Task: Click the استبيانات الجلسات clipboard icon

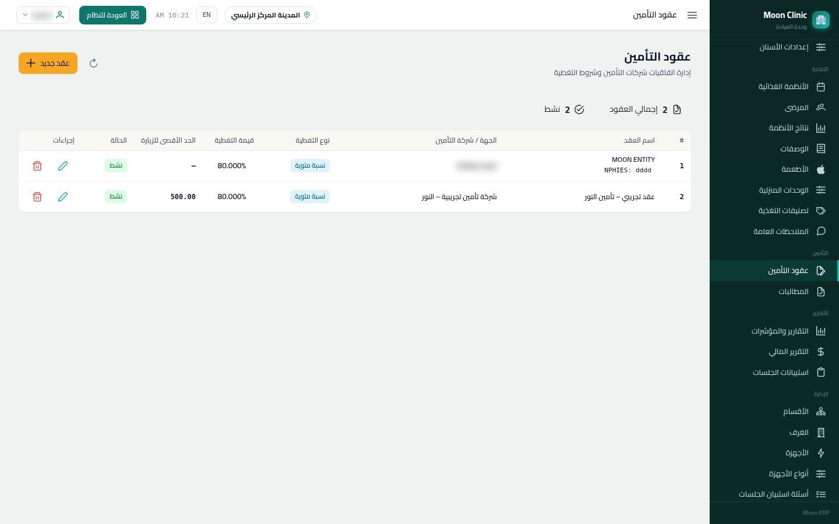Action: click(821, 373)
